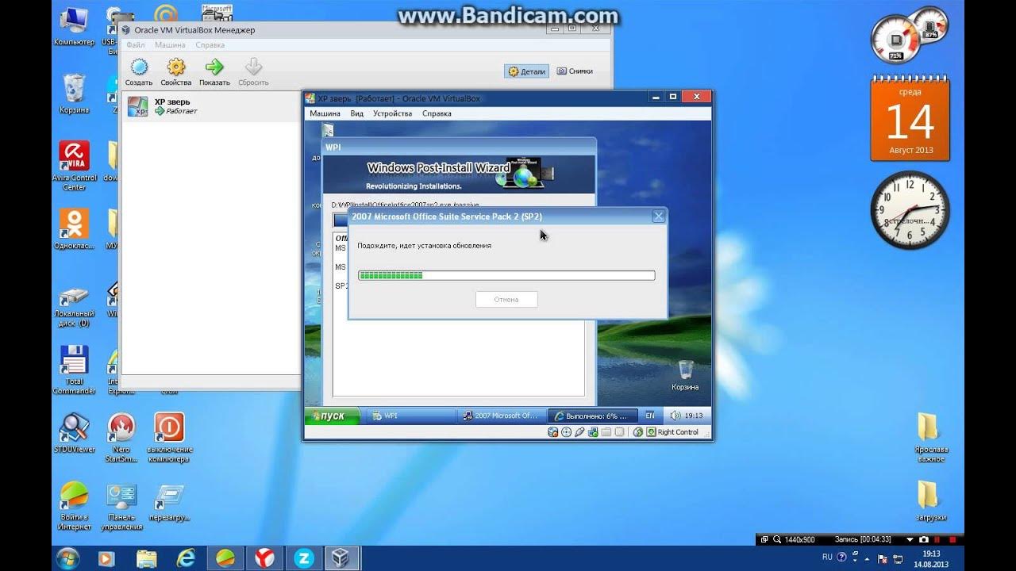Click the green Показать arrow in VirtualBox Manager

pyautogui.click(x=214, y=71)
